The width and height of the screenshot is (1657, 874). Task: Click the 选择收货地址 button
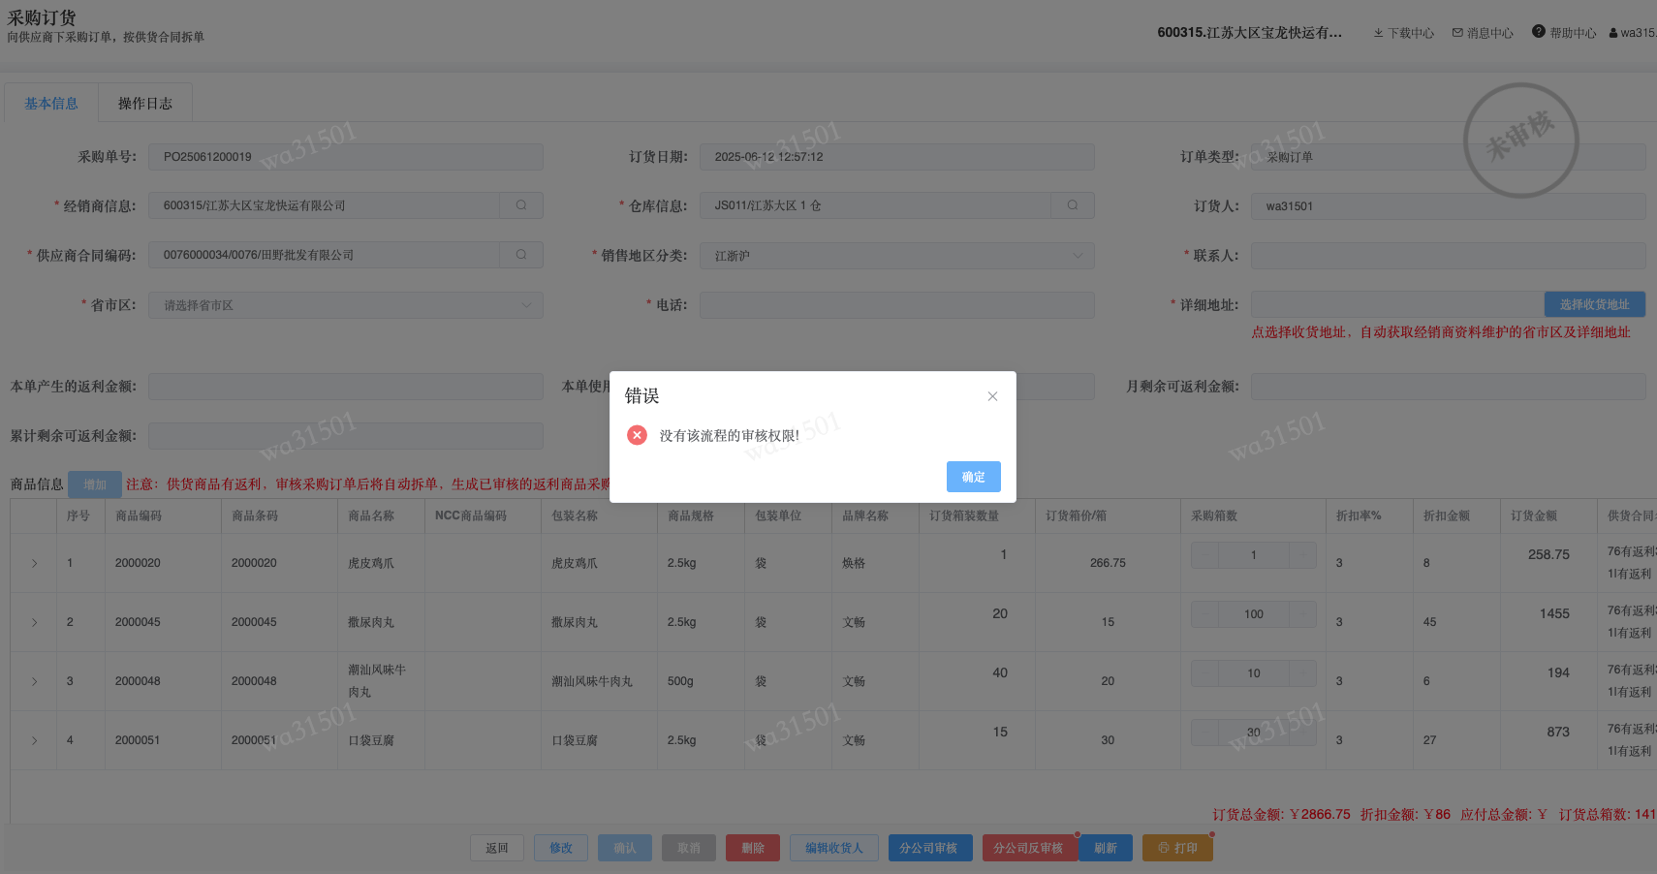(1594, 304)
